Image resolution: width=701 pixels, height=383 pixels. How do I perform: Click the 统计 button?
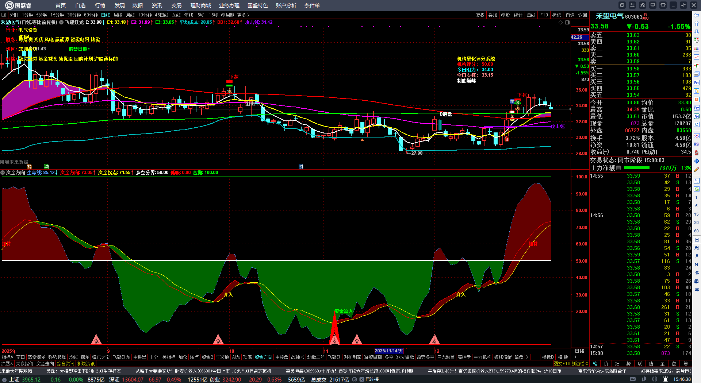518,15
